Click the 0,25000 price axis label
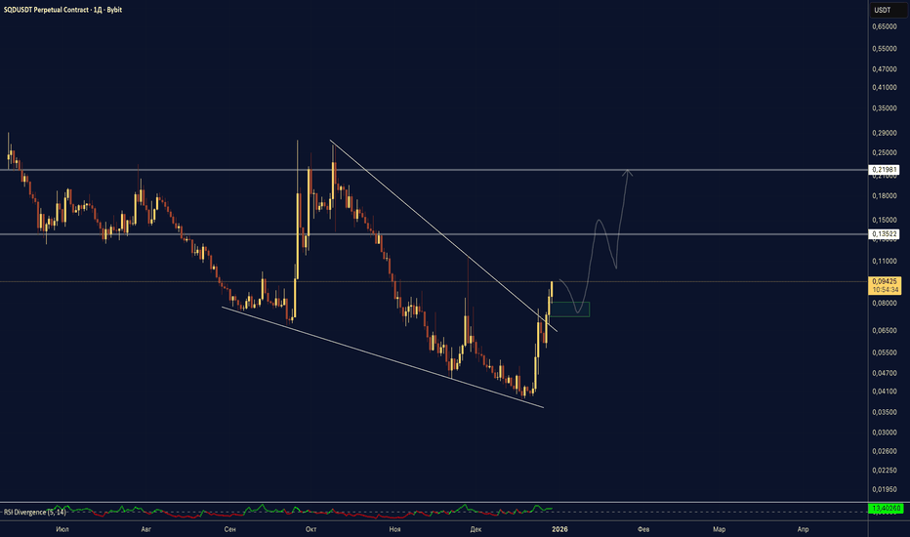Viewport: 910px width, 537px height. tap(884, 152)
